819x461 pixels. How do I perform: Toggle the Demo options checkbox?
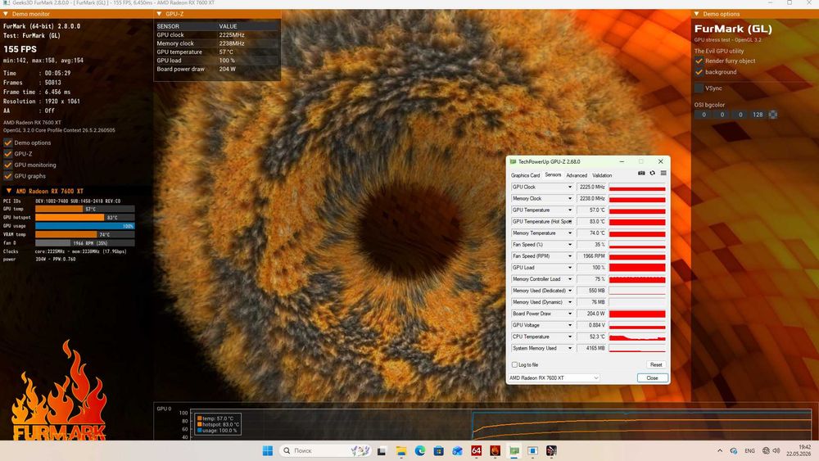tap(8, 142)
